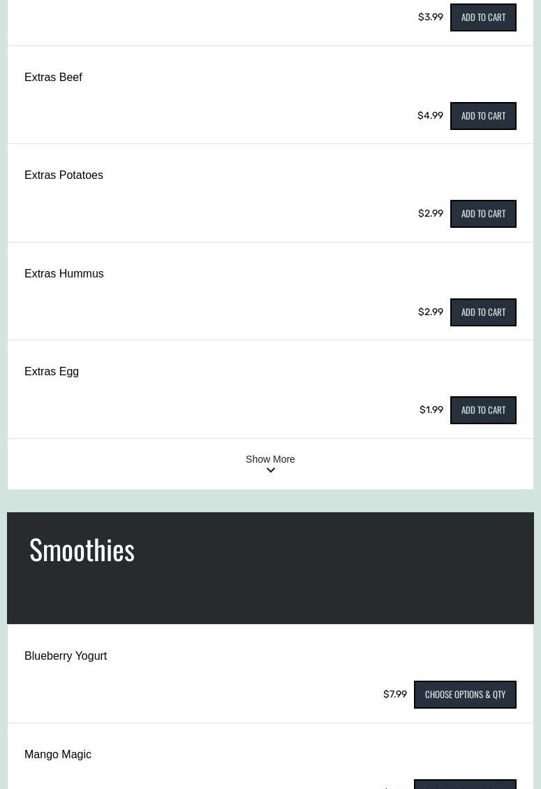Add Extras Beef to cart
541x789 pixels.
click(x=483, y=116)
